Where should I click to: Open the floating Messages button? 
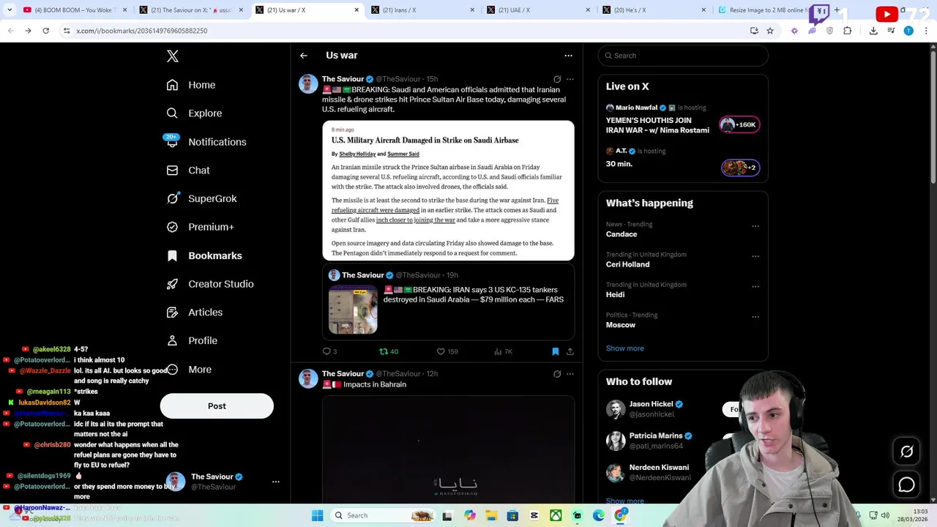pyautogui.click(x=907, y=485)
